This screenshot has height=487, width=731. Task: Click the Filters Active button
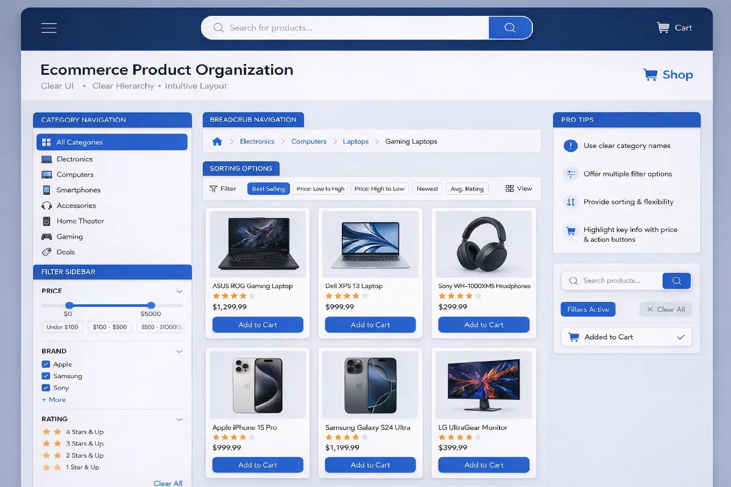[588, 309]
